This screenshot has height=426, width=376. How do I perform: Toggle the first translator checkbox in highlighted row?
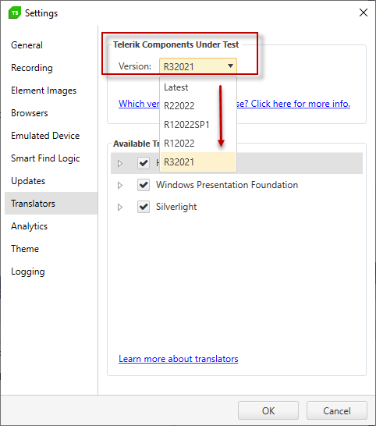144,163
